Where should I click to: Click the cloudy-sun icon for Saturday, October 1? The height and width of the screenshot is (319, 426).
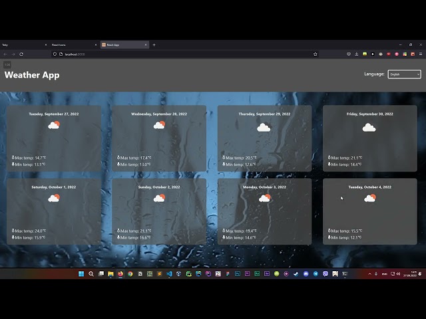[x=54, y=198]
